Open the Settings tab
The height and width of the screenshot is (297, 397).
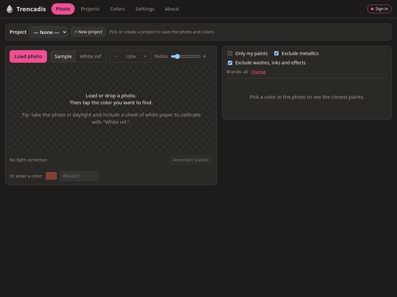coord(145,9)
